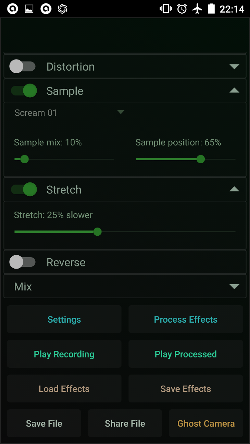Tap the vibrate mode status icon

click(x=166, y=9)
